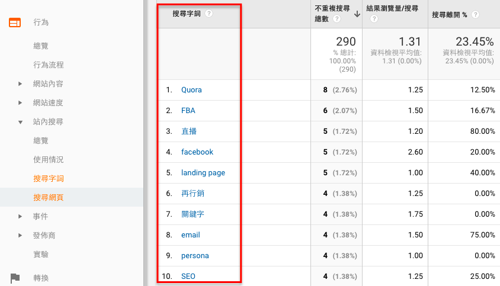Select 使用情況 under site search
The image size is (500, 286).
click(x=49, y=160)
